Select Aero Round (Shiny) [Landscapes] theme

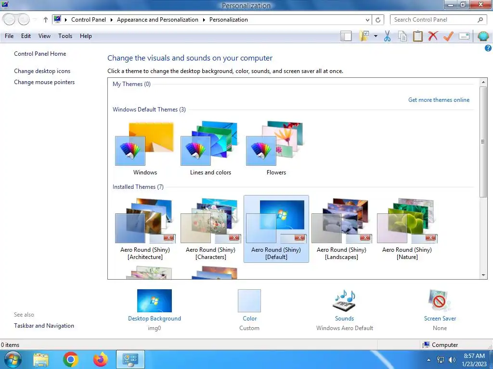pyautogui.click(x=341, y=229)
